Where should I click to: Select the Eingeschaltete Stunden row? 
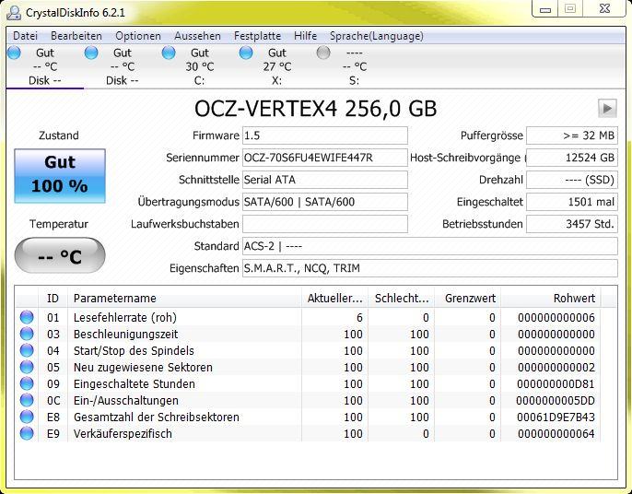point(308,383)
